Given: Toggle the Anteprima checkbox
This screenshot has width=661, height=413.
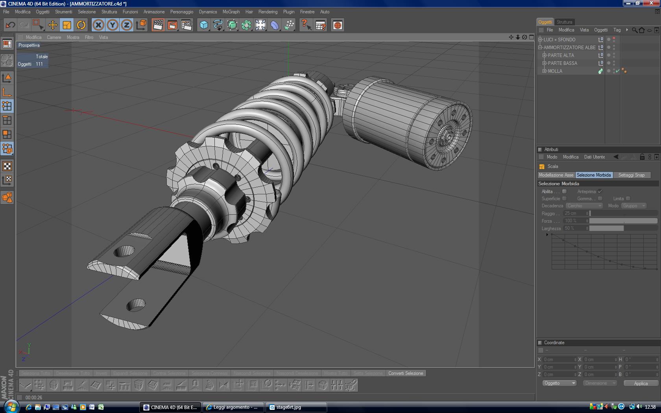Looking at the screenshot, I should [x=600, y=192].
